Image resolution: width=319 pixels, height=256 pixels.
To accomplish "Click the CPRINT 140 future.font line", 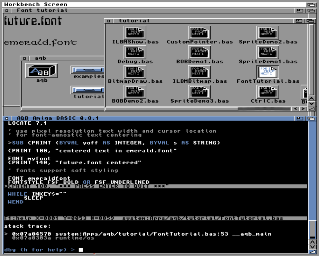I will [x=75, y=162].
